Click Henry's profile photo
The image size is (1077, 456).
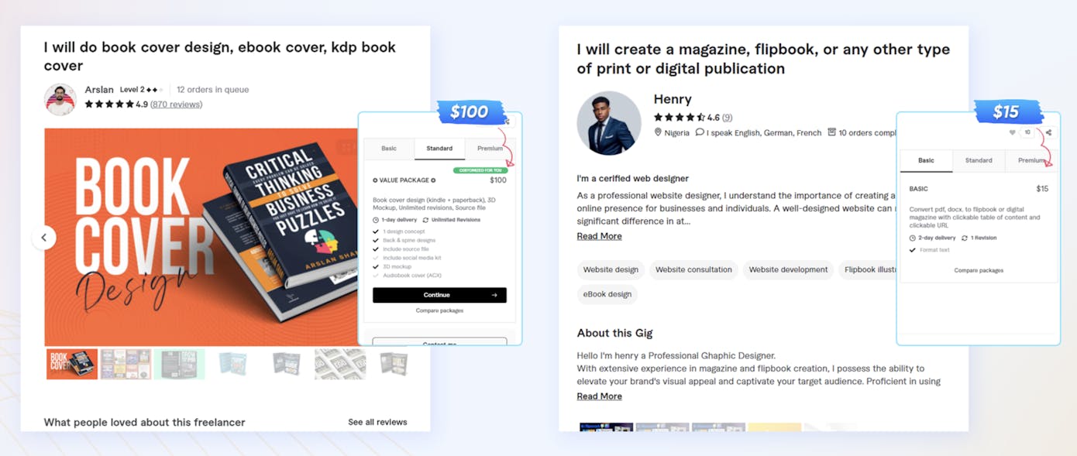(x=609, y=124)
